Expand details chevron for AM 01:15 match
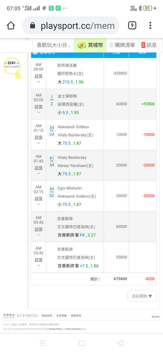The height and width of the screenshot is (353, 163). coord(38,143)
